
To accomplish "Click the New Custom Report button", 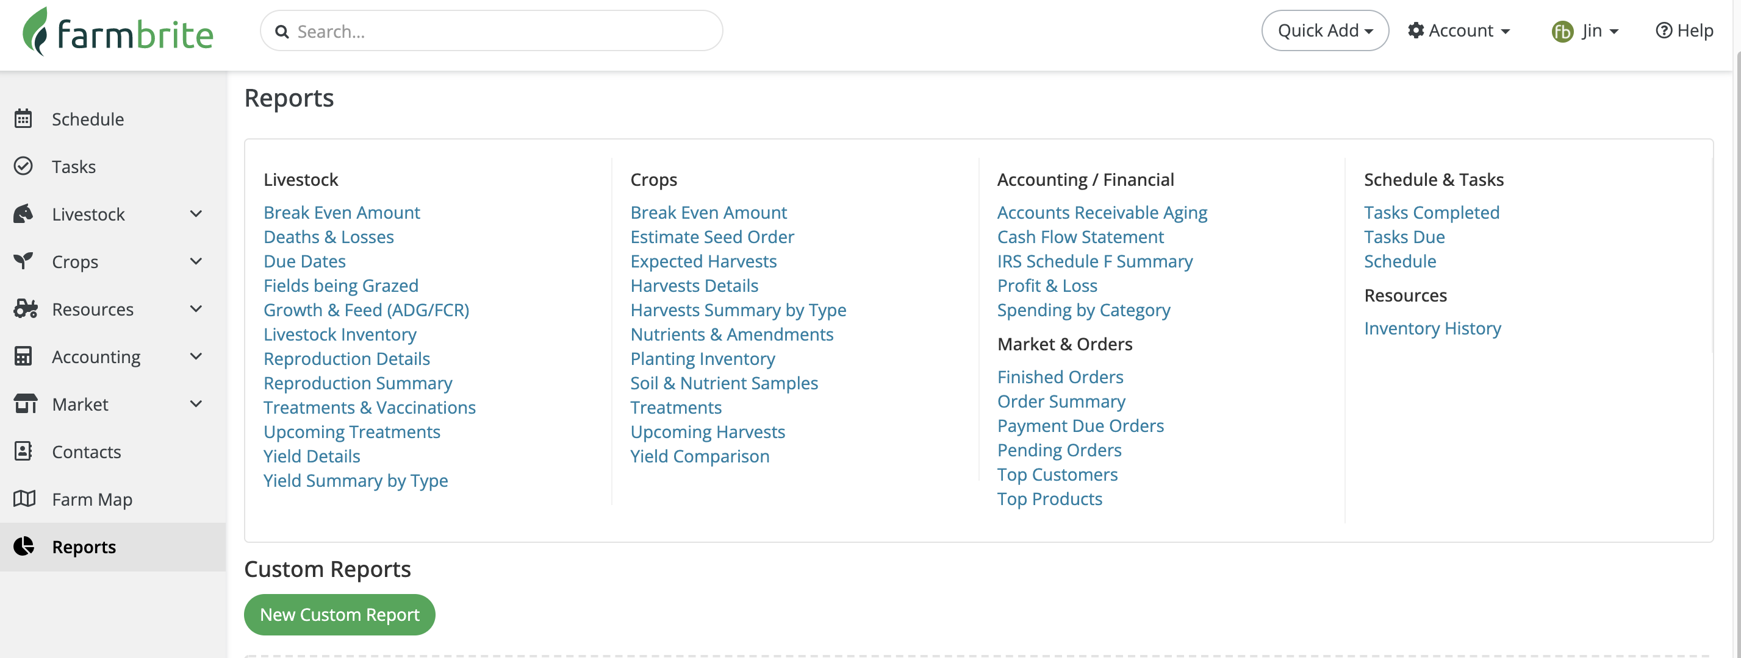I will tap(339, 614).
